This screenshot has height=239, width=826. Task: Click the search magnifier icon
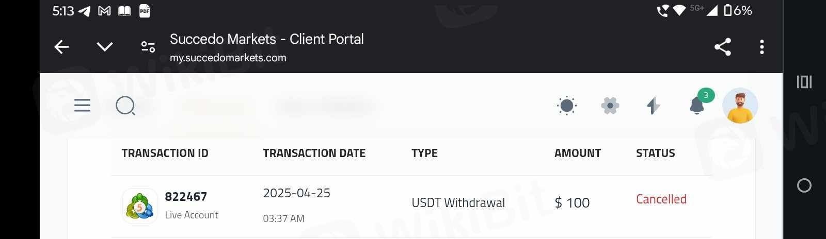[x=125, y=106]
